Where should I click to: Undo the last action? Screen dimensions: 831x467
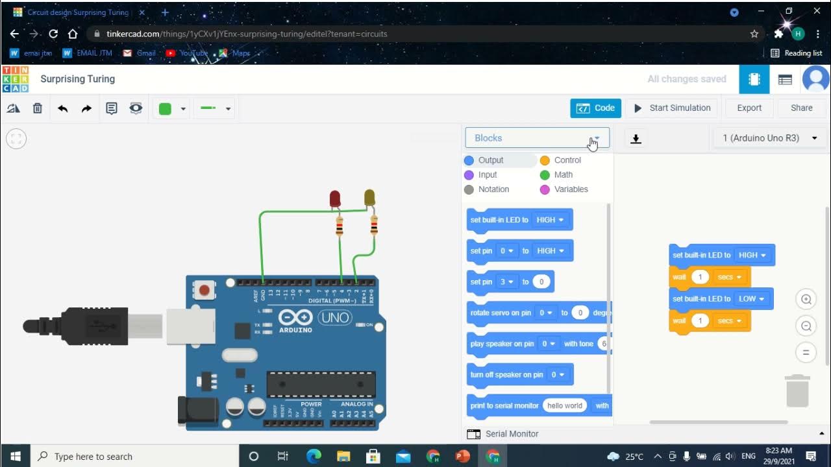point(62,108)
